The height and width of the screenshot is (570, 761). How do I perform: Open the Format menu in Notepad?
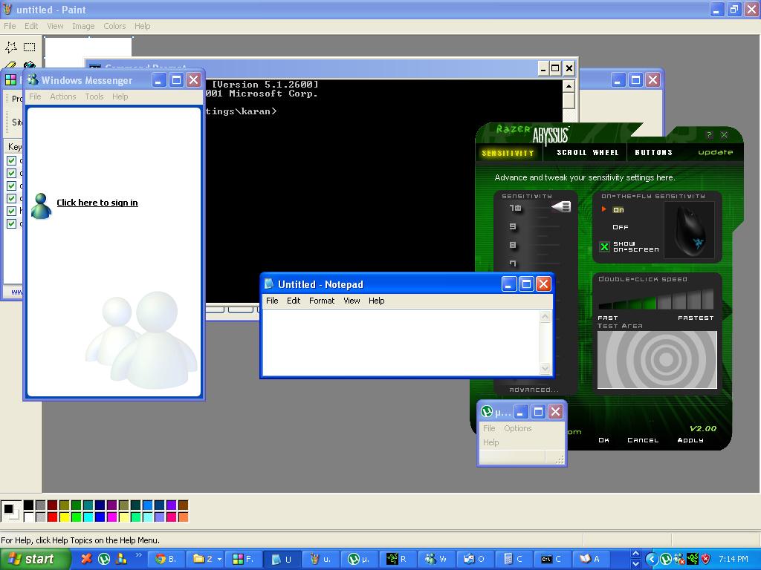tap(322, 301)
